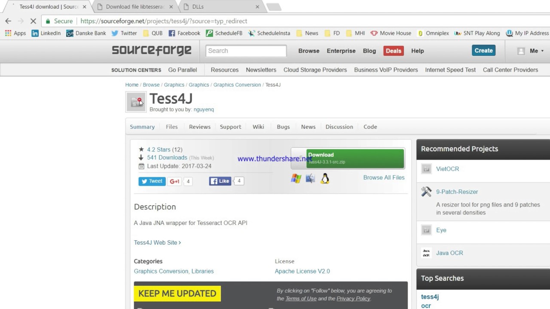Open the LinkedIn bookmark
The height and width of the screenshot is (309, 550).
(x=46, y=33)
